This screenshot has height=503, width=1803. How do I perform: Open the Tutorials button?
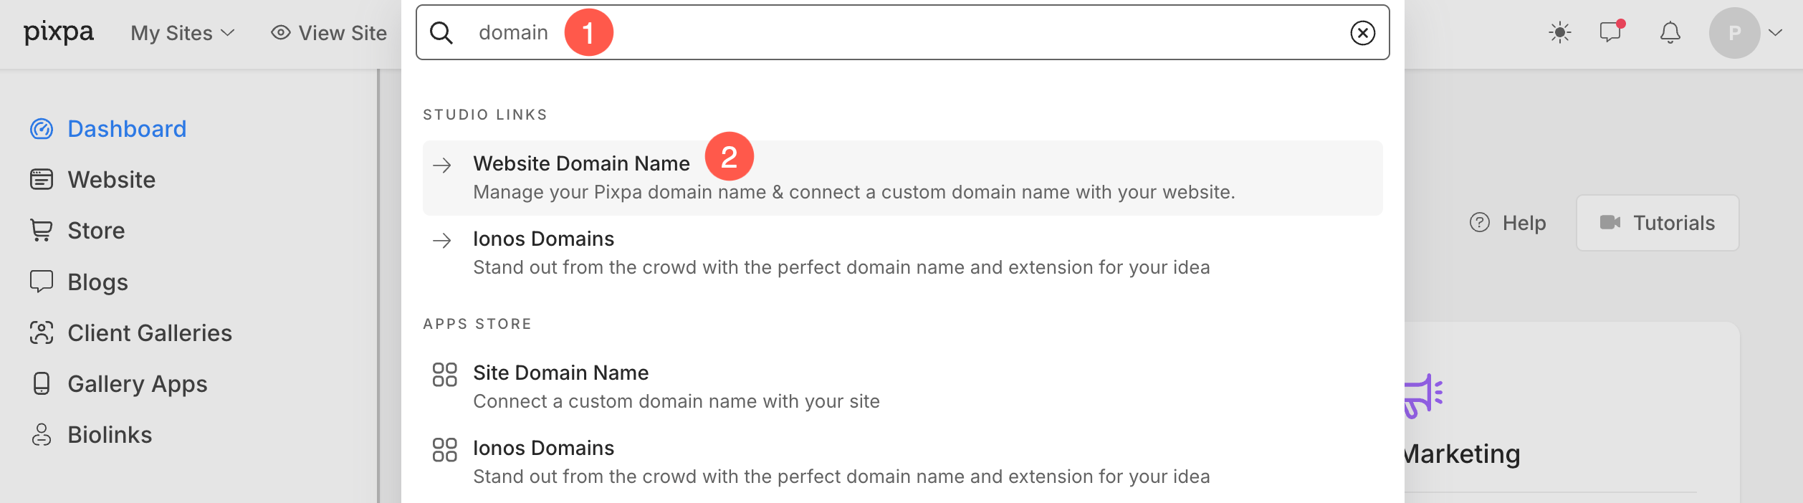pyautogui.click(x=1658, y=223)
